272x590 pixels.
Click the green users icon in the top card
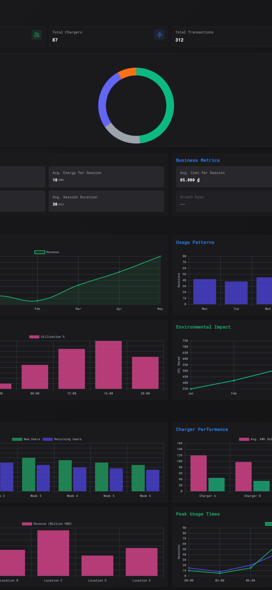(37, 35)
